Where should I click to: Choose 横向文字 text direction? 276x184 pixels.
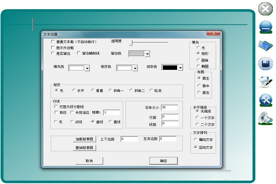point(195,139)
